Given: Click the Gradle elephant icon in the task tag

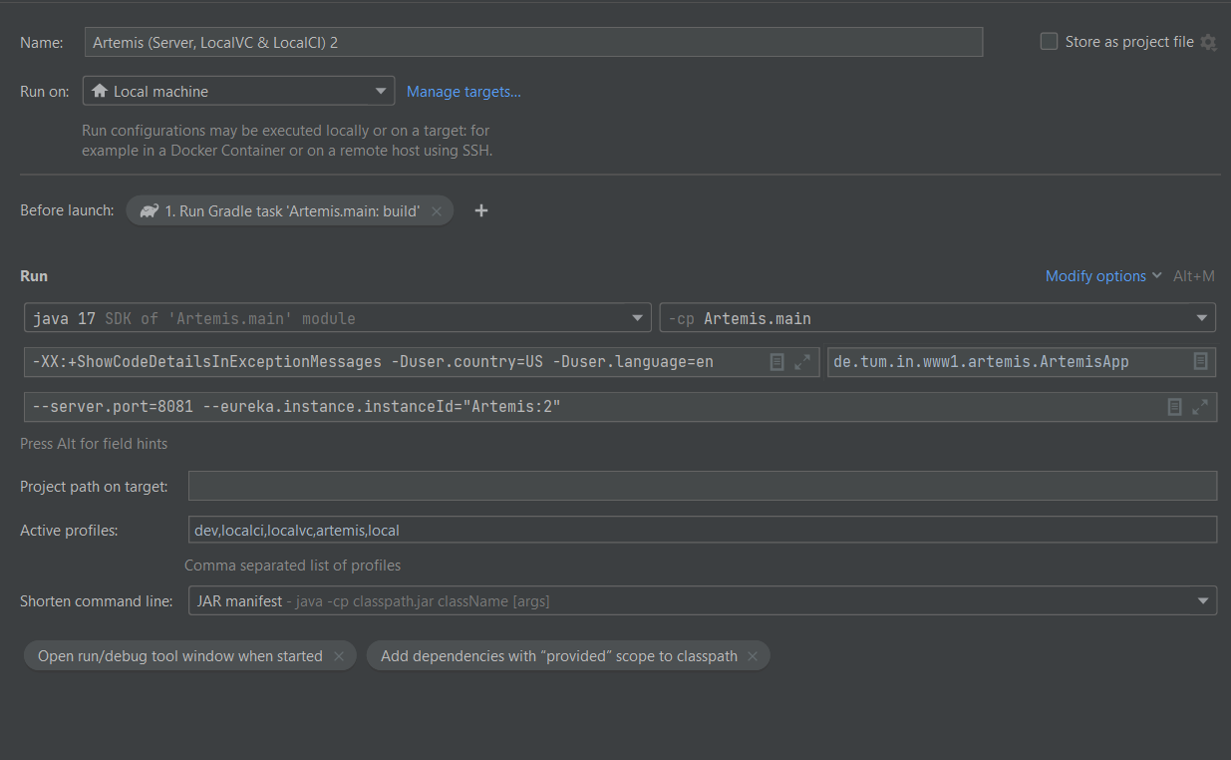Looking at the screenshot, I should click(149, 209).
